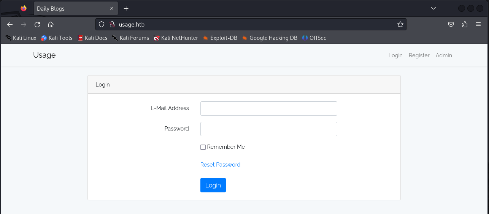Open the Kali Forums bookmark
The image size is (489, 214).
[130, 38]
